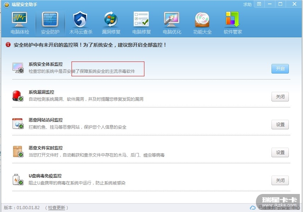
Task: Click the U盘病毒免疫监控 title text
Action: coord(45,176)
